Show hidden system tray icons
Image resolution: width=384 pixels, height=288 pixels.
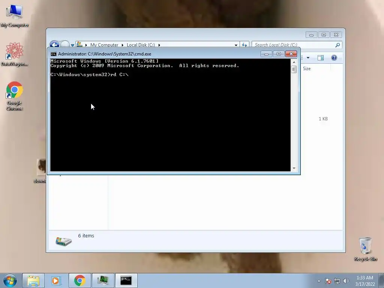click(319, 281)
